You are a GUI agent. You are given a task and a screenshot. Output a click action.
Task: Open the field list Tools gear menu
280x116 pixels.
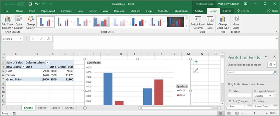click(272, 65)
